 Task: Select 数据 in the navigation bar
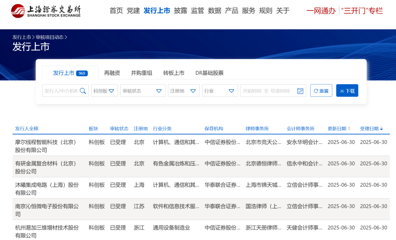[215, 11]
